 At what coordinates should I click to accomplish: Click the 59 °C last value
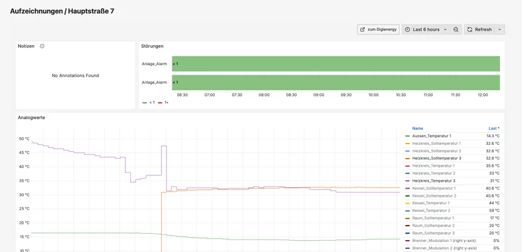click(494, 211)
